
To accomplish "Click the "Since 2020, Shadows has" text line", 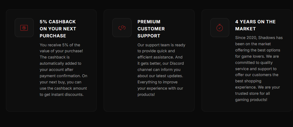I will pyautogui.click(x=259, y=38).
